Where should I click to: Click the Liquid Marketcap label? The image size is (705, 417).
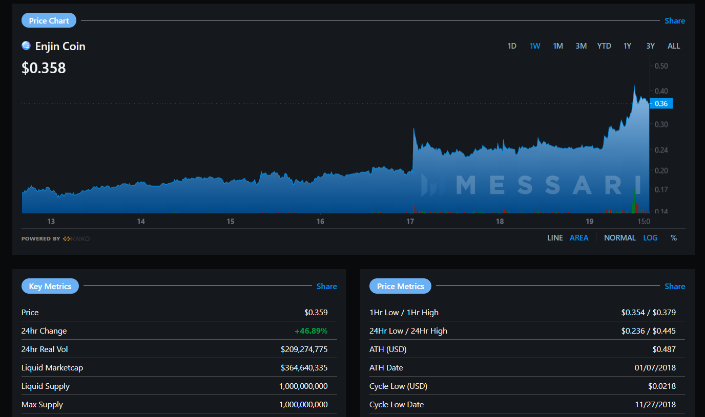click(52, 368)
